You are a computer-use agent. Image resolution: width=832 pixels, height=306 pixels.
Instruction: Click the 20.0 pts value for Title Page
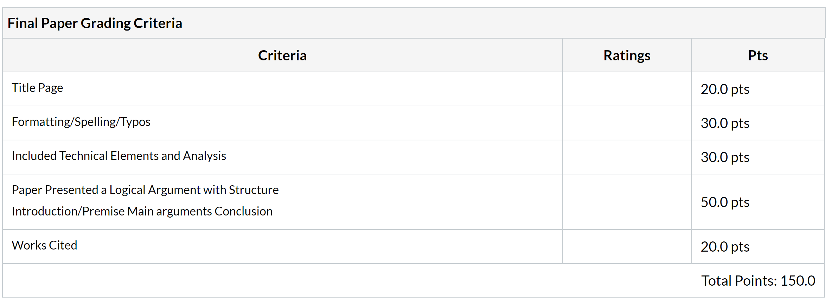725,89
